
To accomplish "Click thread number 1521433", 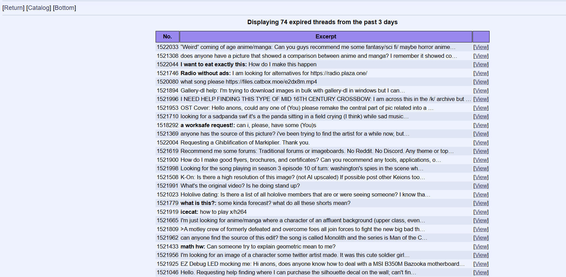I will [167, 247].
